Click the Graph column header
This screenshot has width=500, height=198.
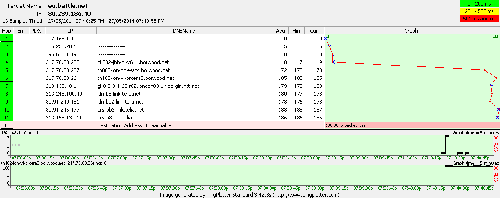(412, 31)
